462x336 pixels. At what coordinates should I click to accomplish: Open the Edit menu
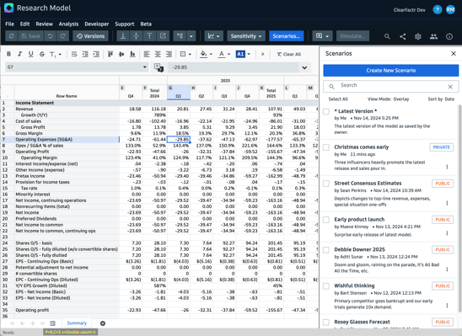point(24,24)
